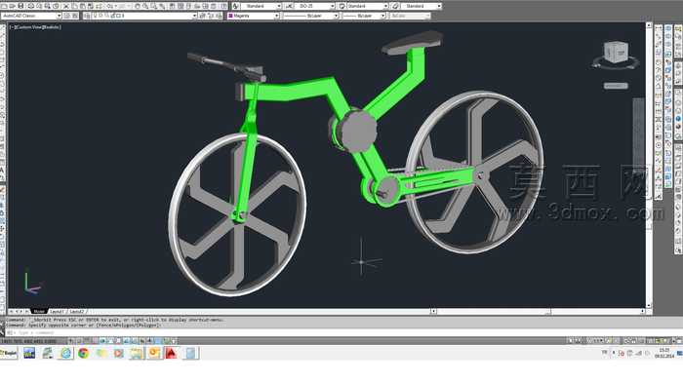
Task: Open the Tool Palettes icon
Action: (x=188, y=6)
